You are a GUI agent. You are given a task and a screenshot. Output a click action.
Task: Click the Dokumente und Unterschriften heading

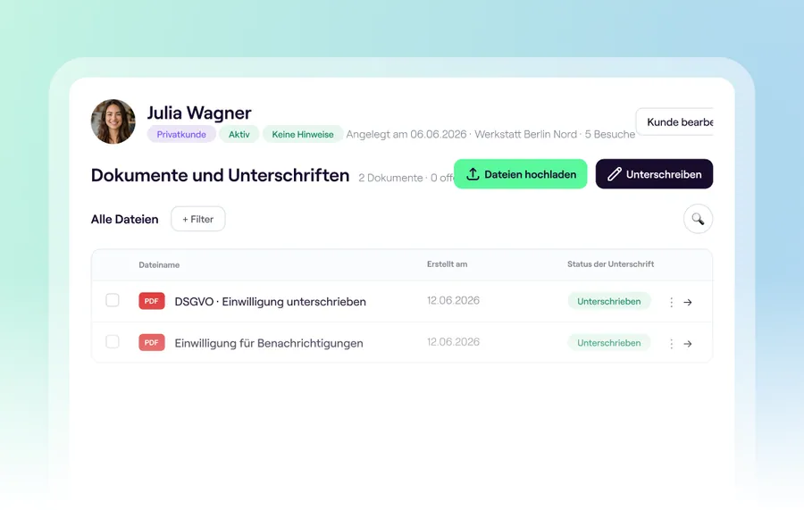click(x=220, y=175)
